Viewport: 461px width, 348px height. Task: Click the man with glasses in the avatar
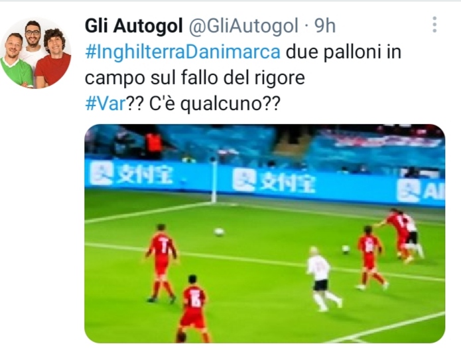point(32,41)
